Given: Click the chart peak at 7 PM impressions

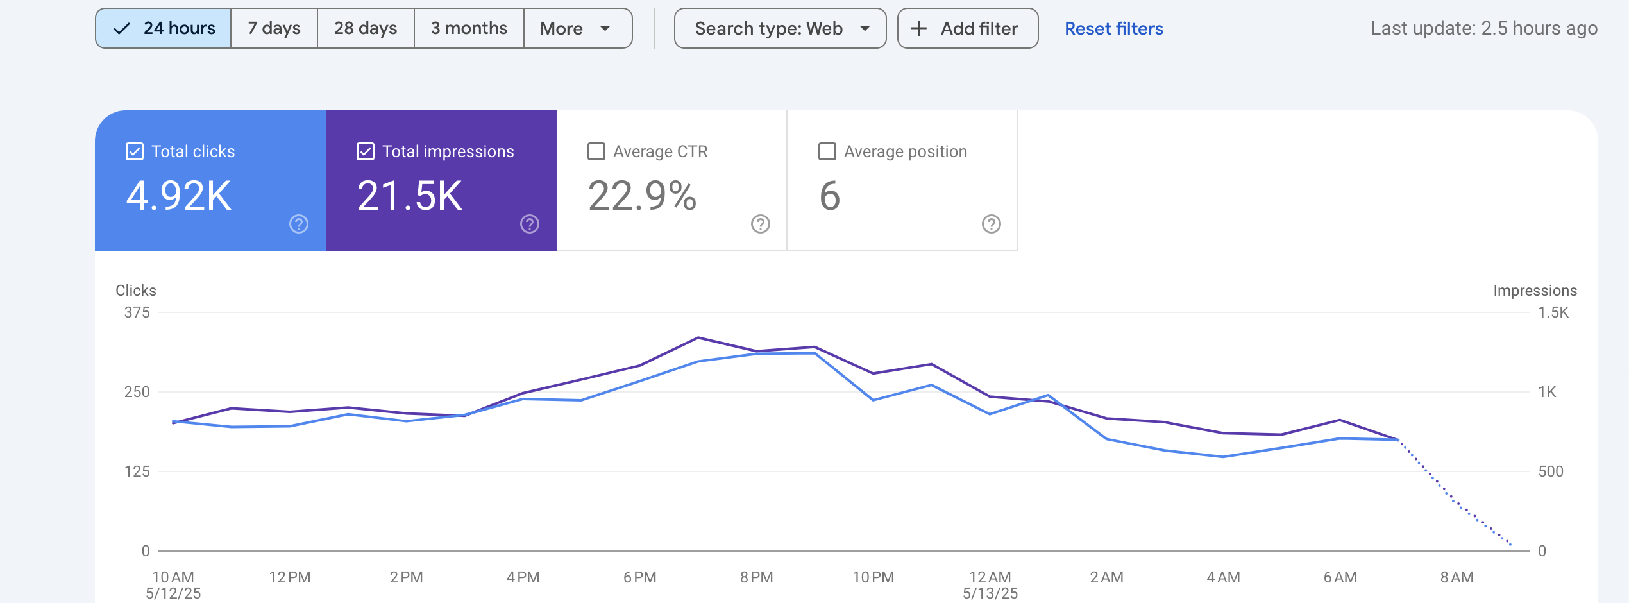Looking at the screenshot, I should [x=698, y=337].
